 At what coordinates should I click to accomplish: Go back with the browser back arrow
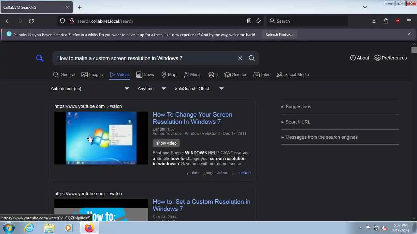(8, 21)
